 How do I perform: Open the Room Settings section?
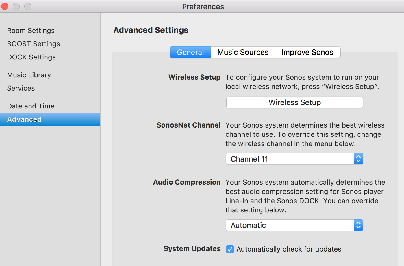(x=31, y=31)
